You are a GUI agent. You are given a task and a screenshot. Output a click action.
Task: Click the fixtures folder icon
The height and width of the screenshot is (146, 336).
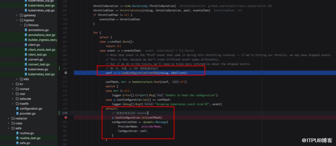(x=26, y=25)
